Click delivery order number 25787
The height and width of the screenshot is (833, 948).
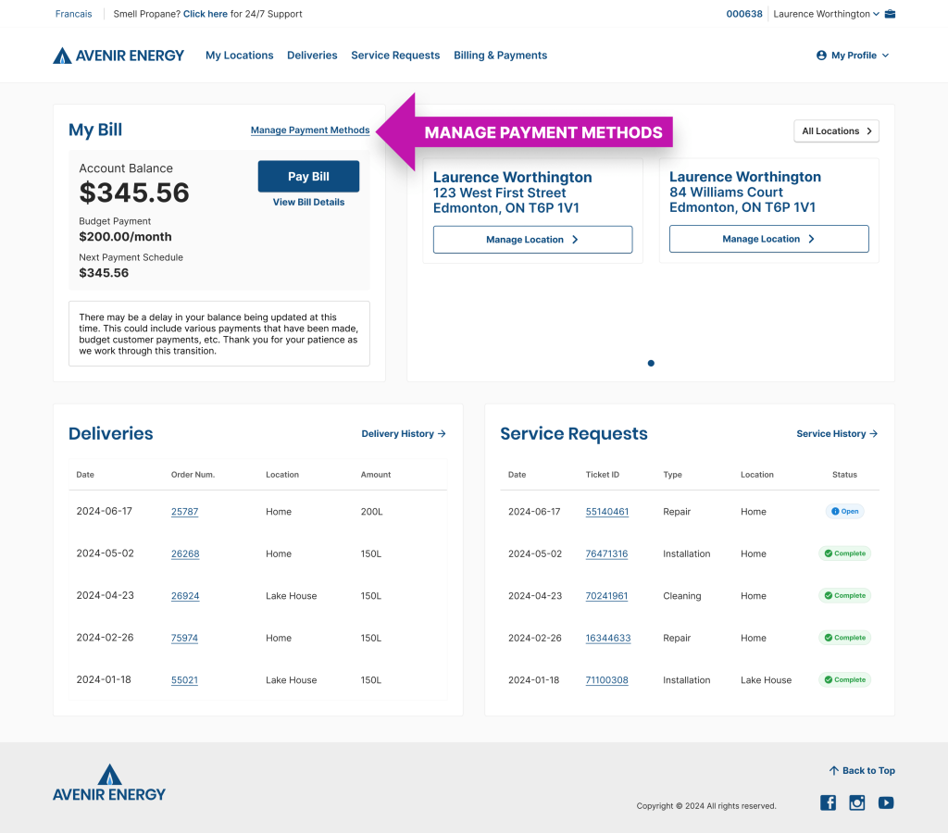(184, 511)
